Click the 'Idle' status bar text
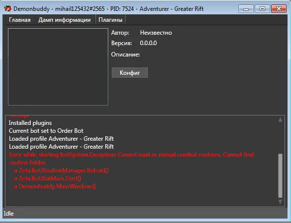This screenshot has width=291, height=223. 8,214
